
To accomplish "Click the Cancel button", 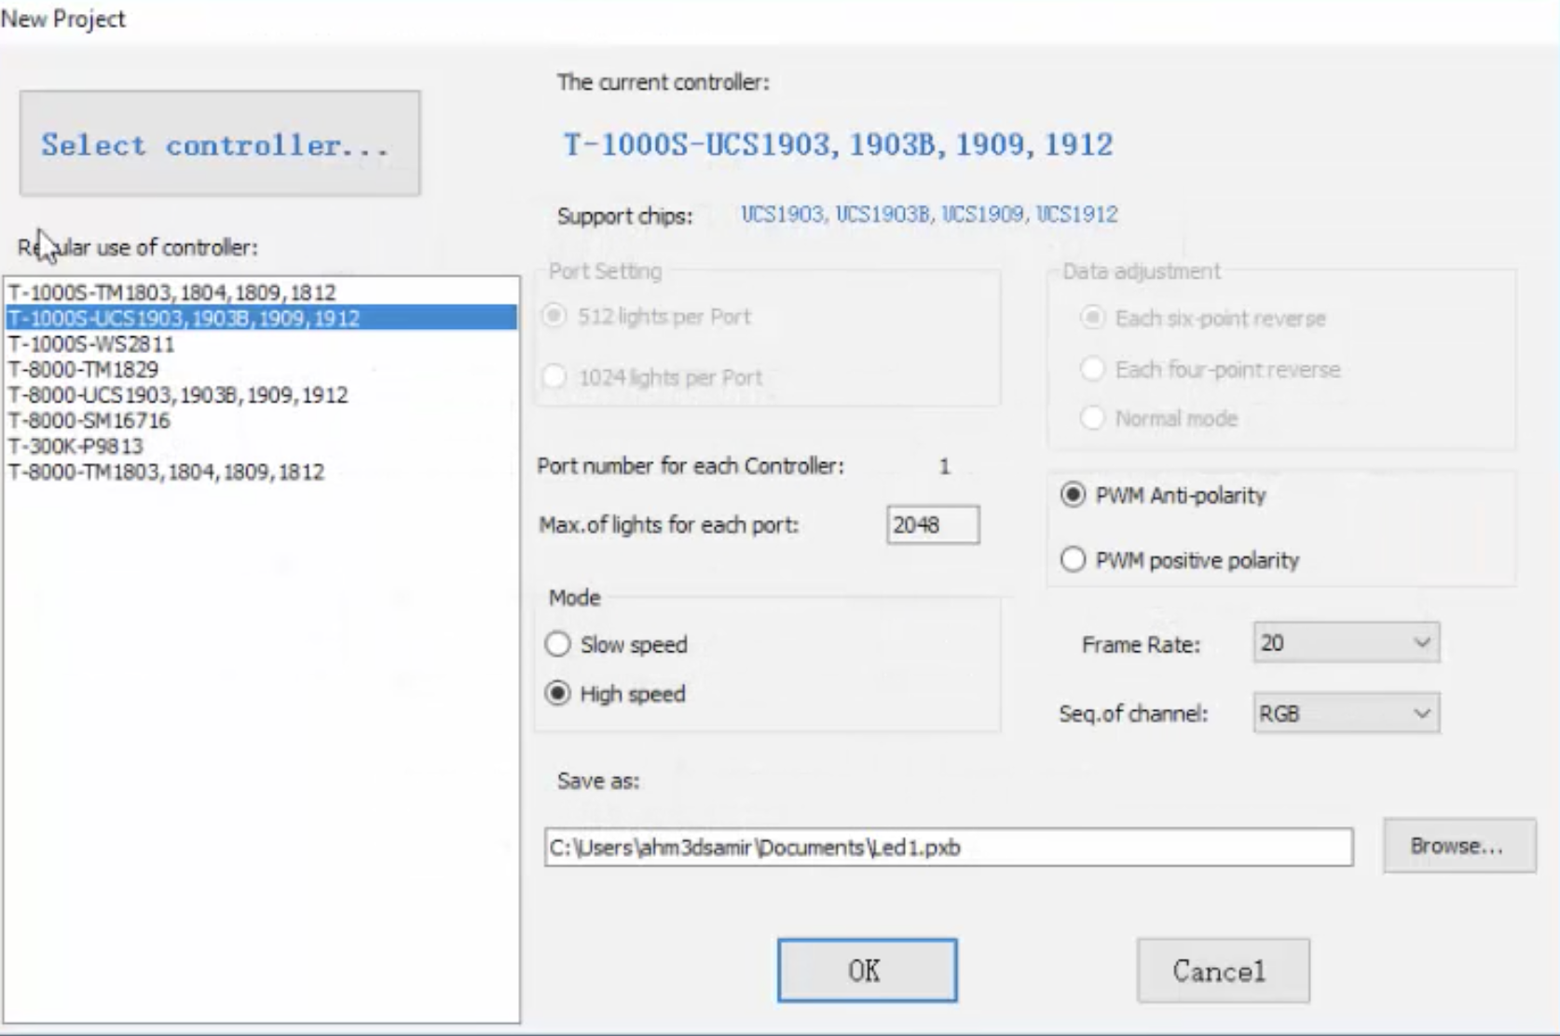I will click(x=1223, y=971).
